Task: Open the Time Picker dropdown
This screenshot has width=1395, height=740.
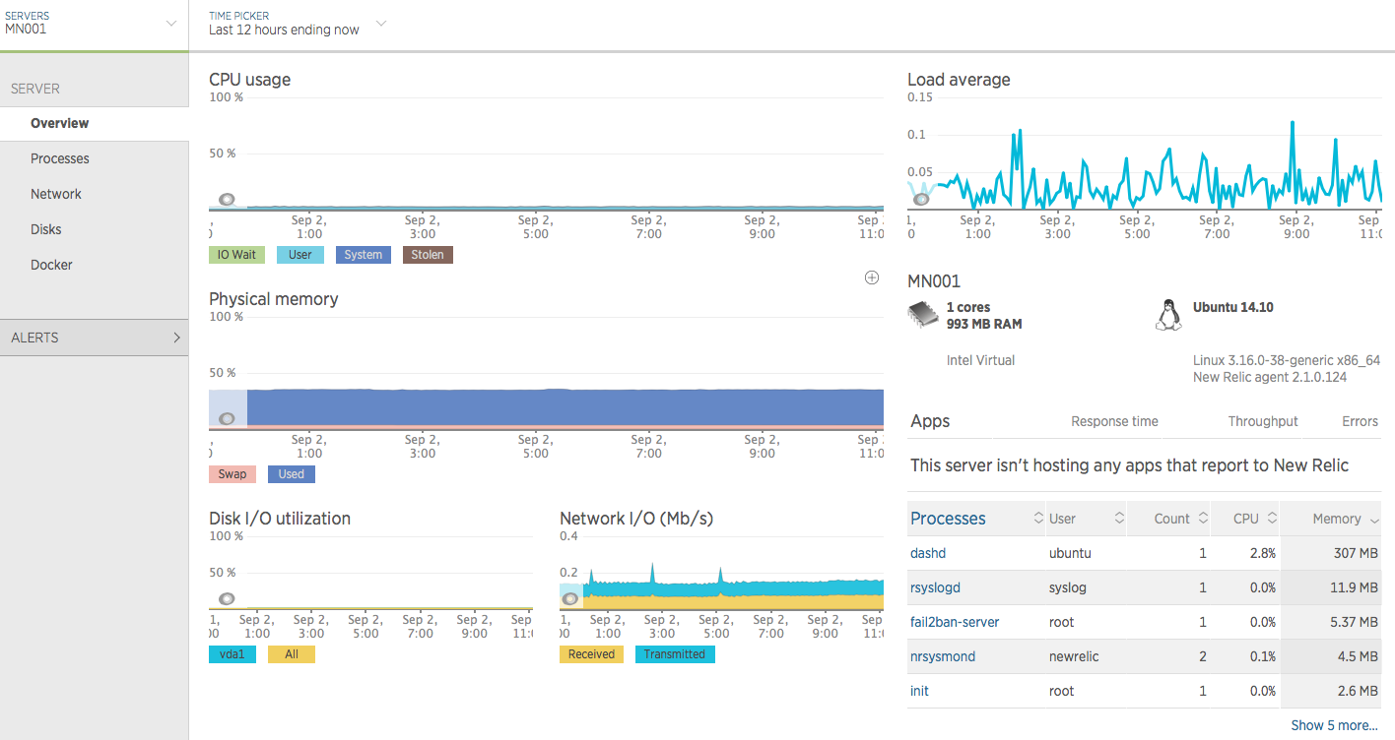Action: coord(298,24)
